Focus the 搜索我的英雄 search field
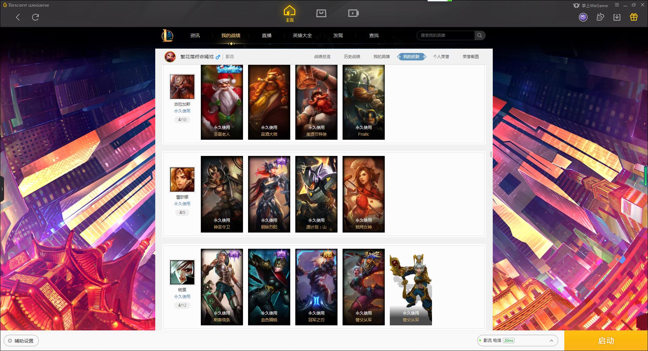 pos(446,35)
